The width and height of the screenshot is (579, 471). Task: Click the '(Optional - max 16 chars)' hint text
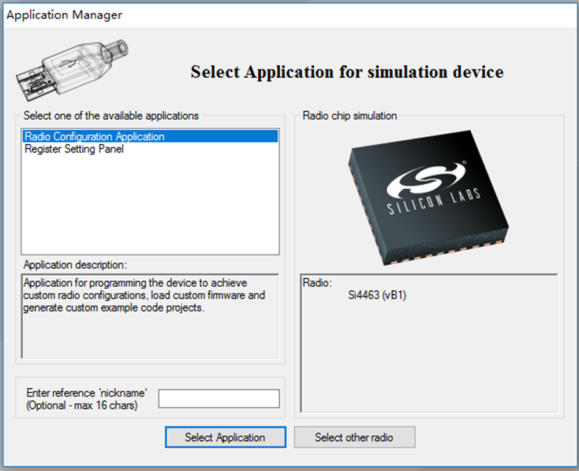tap(82, 406)
